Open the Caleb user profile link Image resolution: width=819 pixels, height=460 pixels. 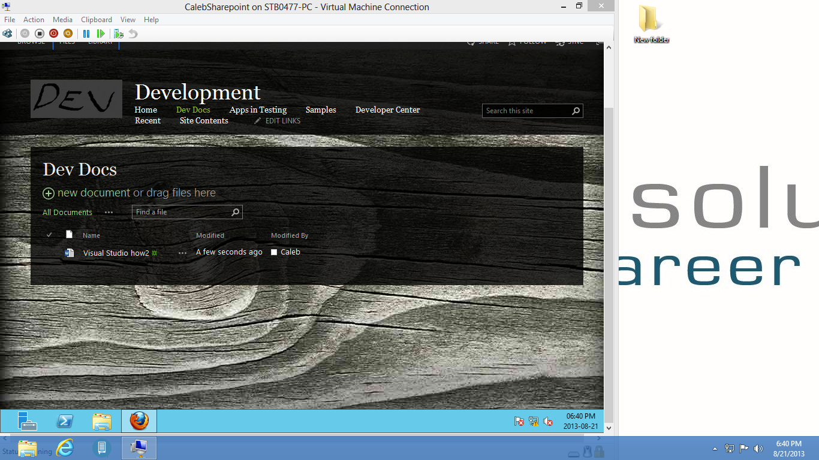290,252
